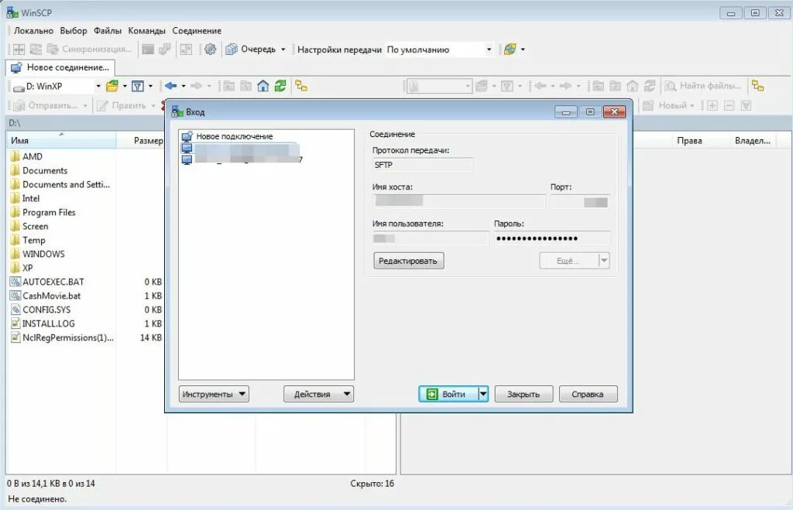793x510 pixels.
Task: Switch to the Новое соединение tab
Action: [x=60, y=67]
